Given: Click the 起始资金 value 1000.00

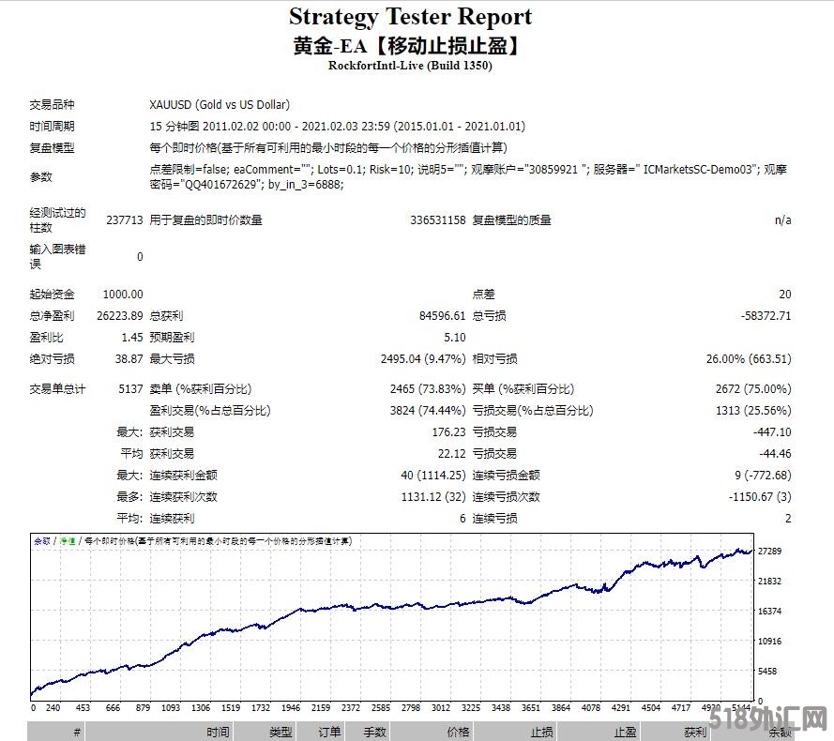Looking at the screenshot, I should (x=123, y=295).
